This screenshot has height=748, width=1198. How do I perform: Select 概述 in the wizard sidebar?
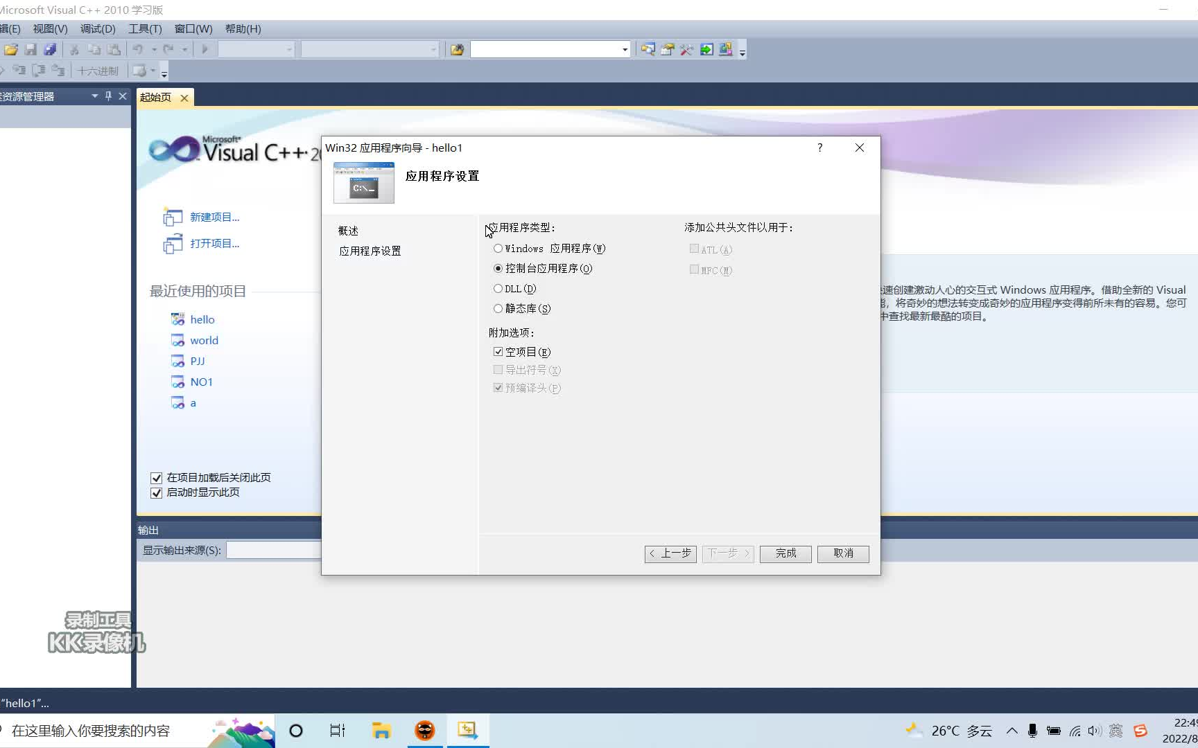(348, 231)
